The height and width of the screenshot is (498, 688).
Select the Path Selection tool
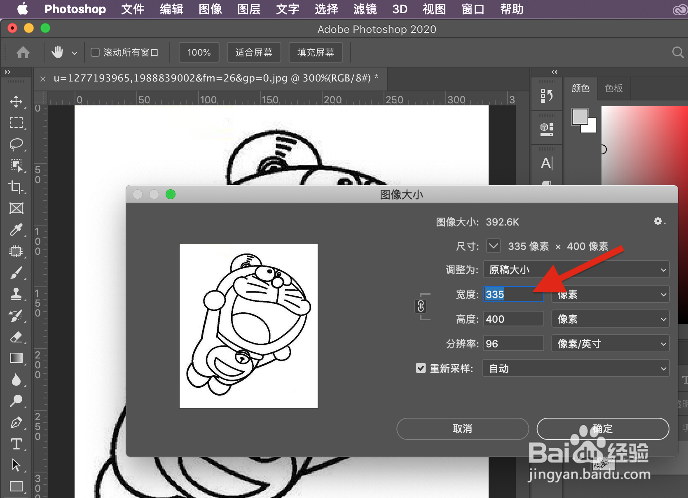click(x=16, y=465)
